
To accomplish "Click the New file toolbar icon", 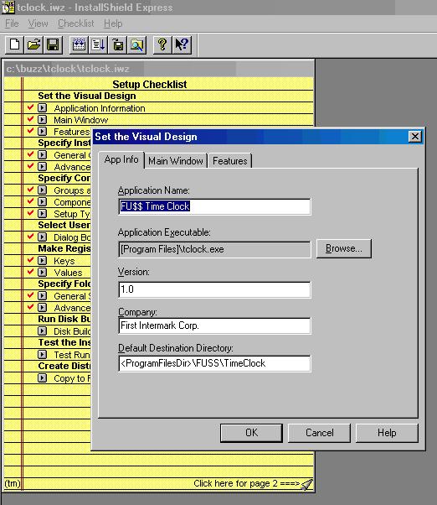I will (14, 44).
